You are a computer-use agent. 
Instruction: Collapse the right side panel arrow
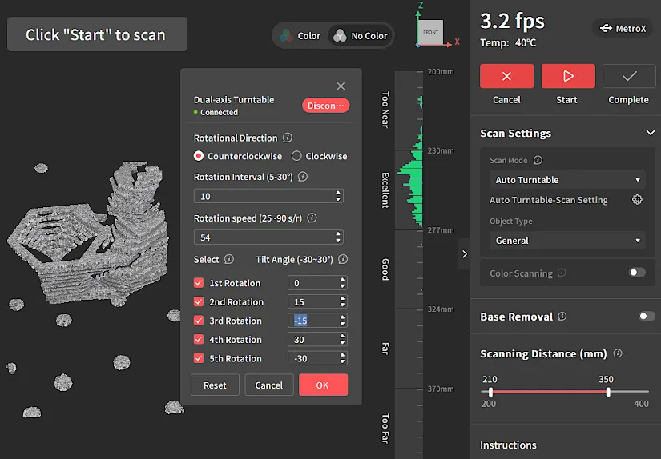pyautogui.click(x=464, y=254)
